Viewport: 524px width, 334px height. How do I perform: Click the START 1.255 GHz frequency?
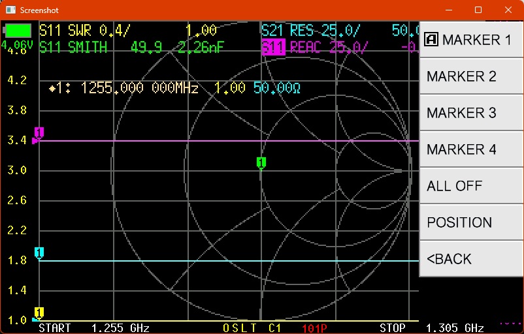(x=94, y=327)
